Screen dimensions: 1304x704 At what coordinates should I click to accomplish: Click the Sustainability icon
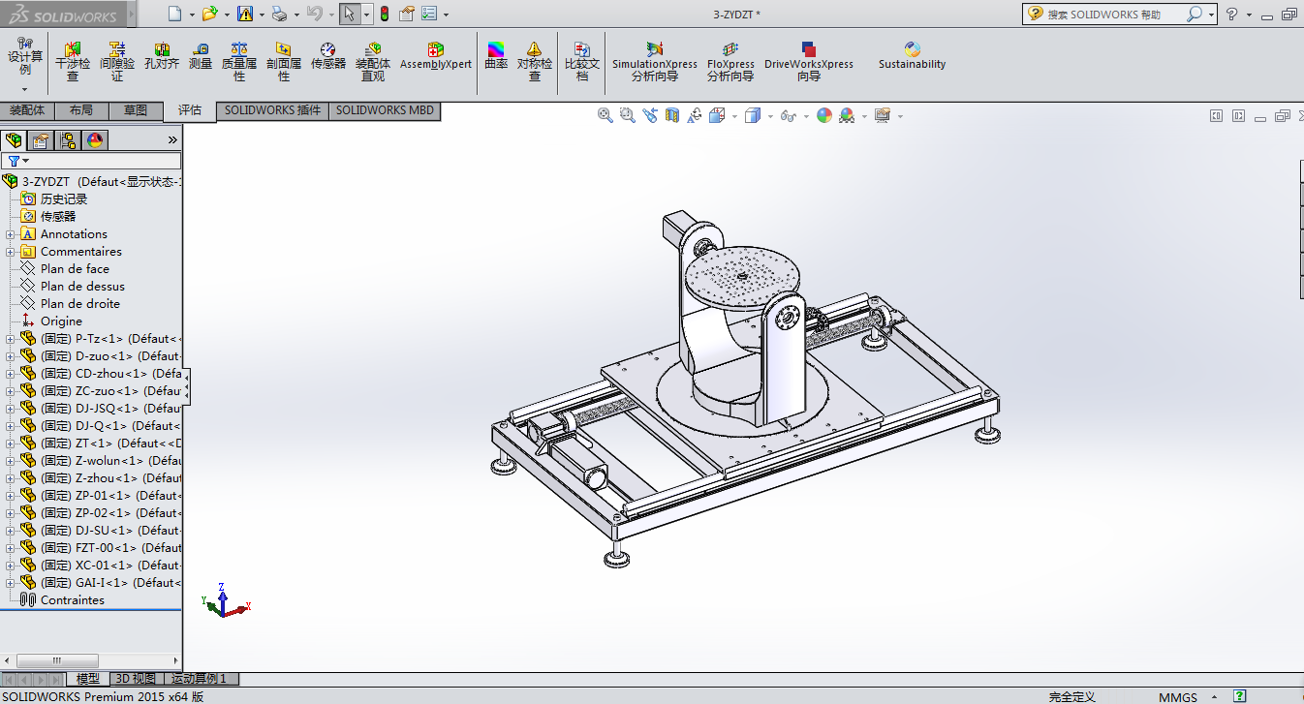[912, 57]
